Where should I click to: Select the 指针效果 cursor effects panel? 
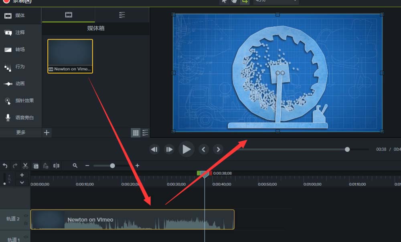point(20,101)
